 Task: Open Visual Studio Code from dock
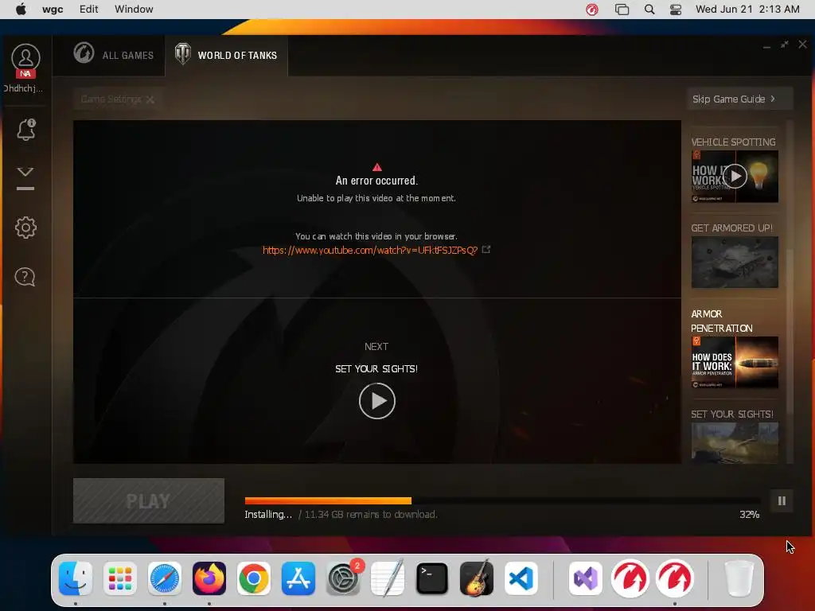[521, 578]
